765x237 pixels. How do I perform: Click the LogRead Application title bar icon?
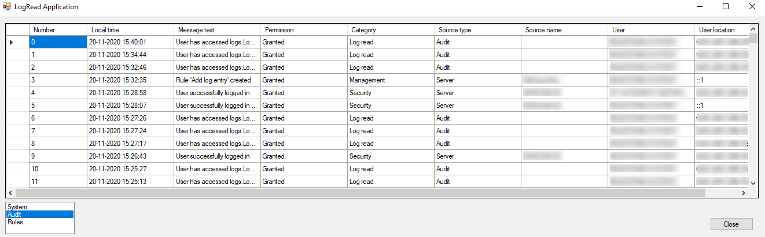[7, 7]
